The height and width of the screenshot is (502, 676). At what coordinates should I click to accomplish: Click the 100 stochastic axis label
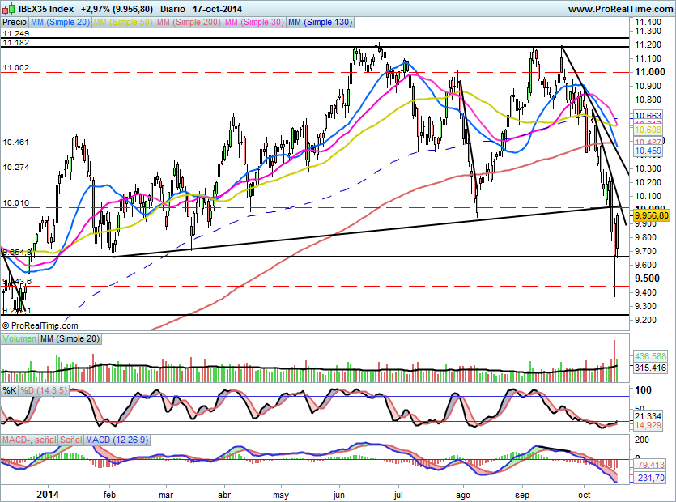644,390
